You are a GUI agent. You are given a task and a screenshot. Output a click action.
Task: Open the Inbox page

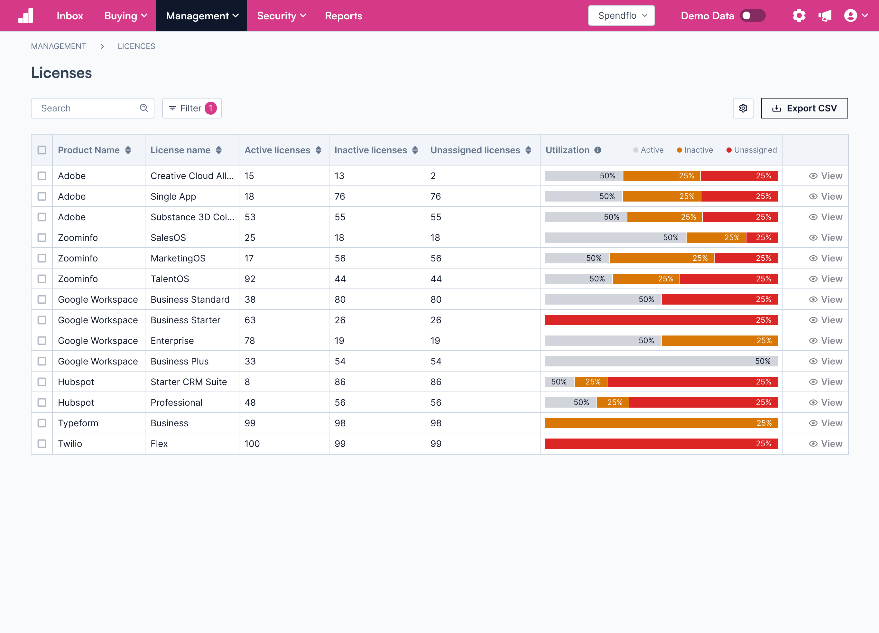tap(70, 15)
